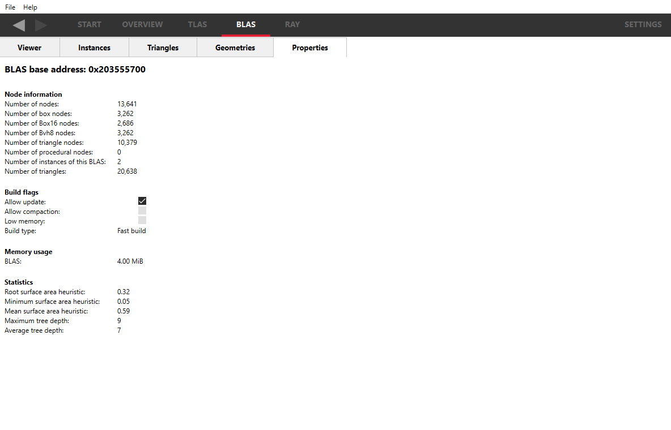Show the Triangles tab
Viewport: 671px width, 430px height.
(163, 48)
